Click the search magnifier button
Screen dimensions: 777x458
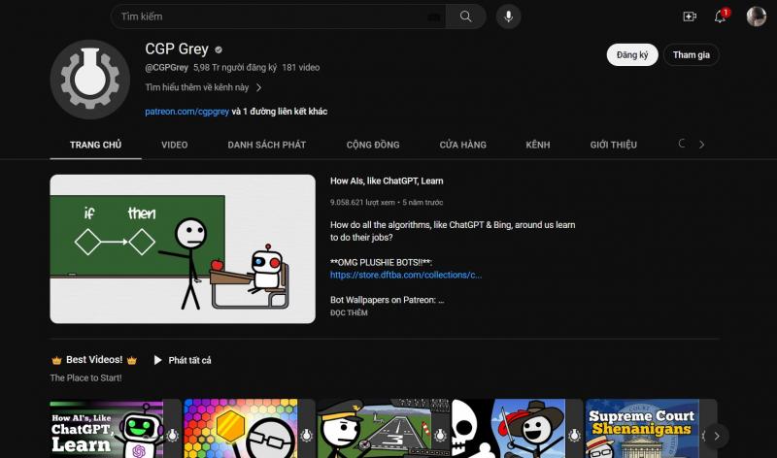pos(465,16)
